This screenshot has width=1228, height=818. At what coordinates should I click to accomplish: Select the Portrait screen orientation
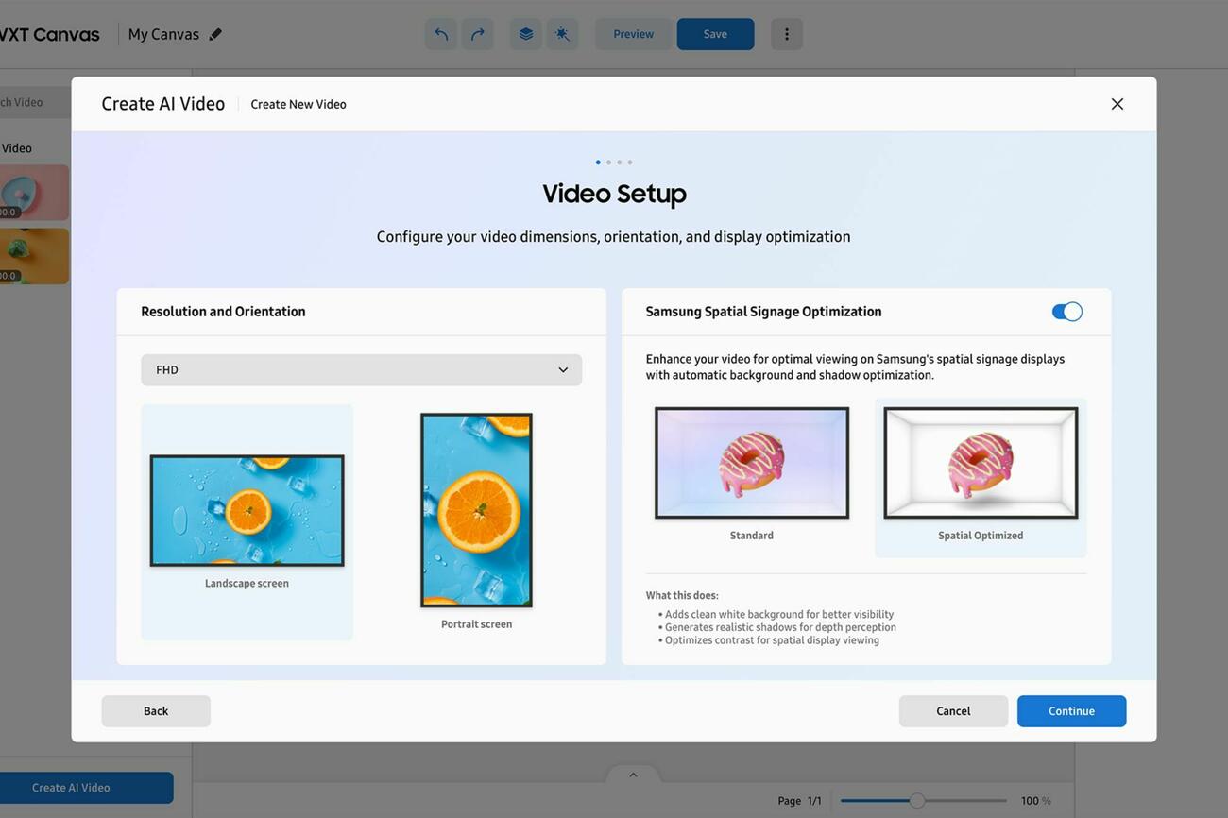tap(475, 509)
